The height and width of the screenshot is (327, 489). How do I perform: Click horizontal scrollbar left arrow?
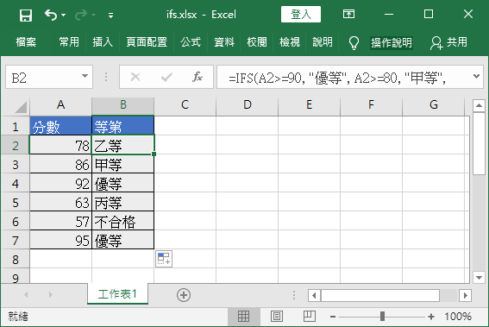tap(314, 295)
